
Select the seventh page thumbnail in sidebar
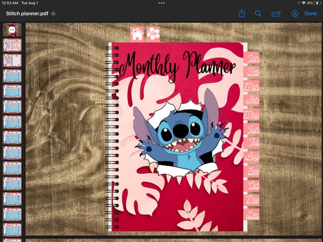[12, 122]
